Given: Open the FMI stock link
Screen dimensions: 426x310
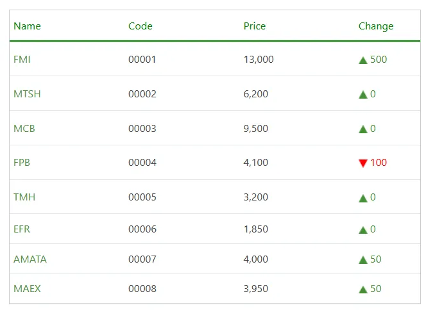Looking at the screenshot, I should pos(22,60).
